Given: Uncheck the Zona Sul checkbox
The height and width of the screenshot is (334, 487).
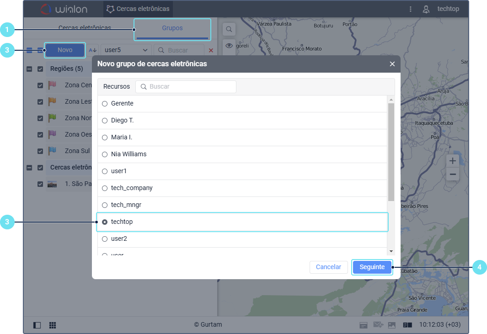Looking at the screenshot, I should (x=40, y=151).
